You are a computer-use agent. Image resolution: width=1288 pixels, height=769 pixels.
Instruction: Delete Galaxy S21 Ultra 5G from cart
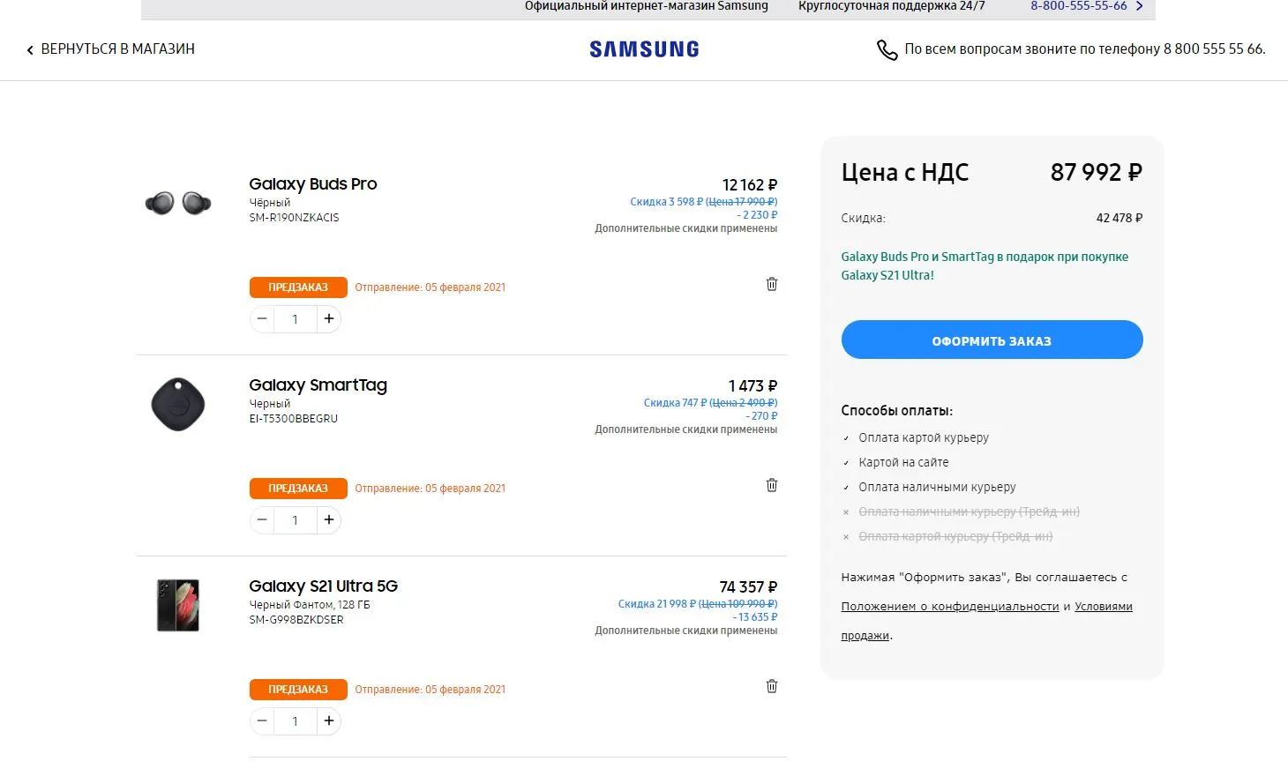(772, 686)
